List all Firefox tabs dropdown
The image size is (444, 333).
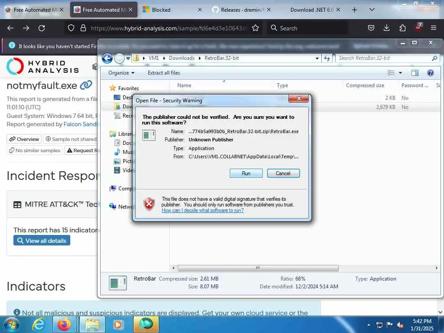tap(372, 10)
